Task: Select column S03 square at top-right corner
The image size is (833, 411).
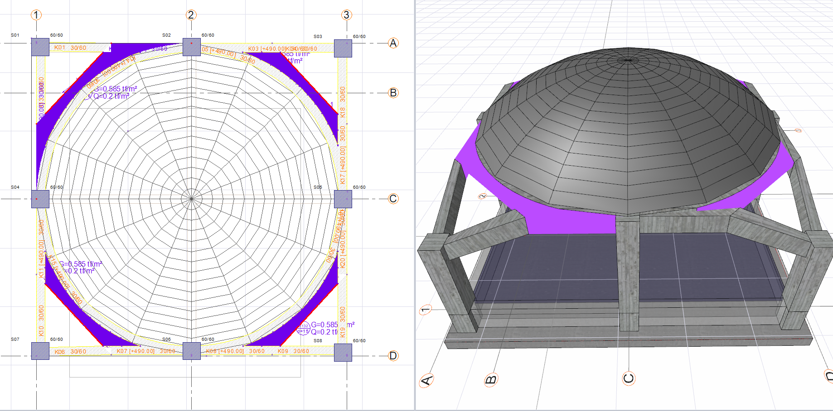Action: (x=343, y=48)
